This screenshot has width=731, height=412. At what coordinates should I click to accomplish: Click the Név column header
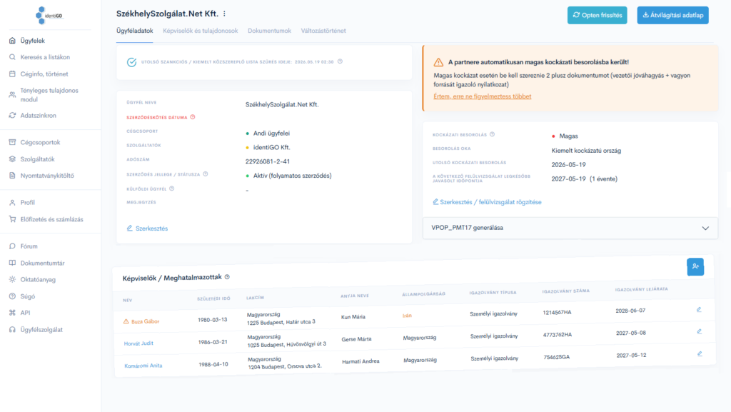127,300
